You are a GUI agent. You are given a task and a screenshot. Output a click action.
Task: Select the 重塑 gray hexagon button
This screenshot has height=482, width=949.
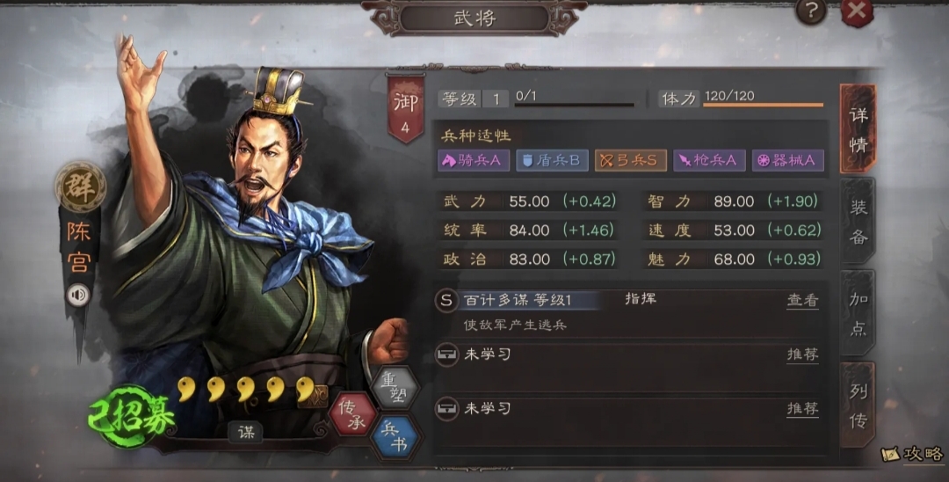click(x=395, y=388)
